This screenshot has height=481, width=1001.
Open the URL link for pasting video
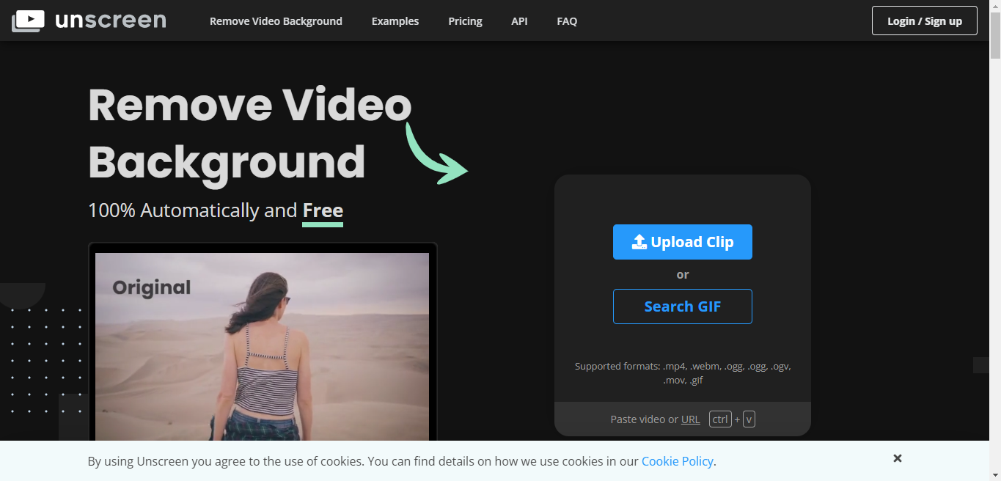click(x=690, y=419)
